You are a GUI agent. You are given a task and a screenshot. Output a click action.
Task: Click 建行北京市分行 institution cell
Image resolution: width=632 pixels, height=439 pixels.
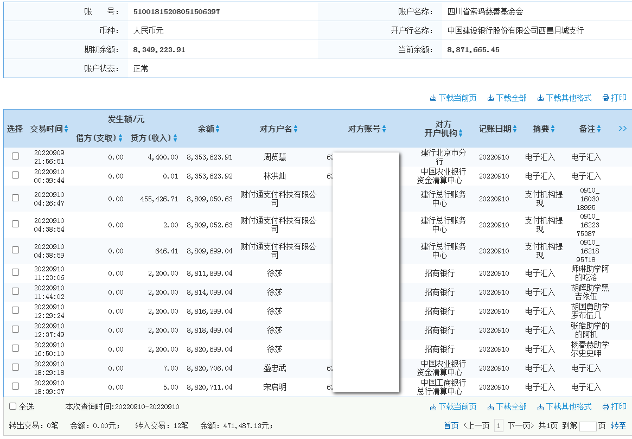coord(443,157)
